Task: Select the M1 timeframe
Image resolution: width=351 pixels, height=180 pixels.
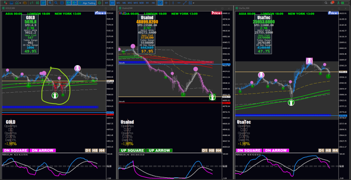Action: (107, 3)
